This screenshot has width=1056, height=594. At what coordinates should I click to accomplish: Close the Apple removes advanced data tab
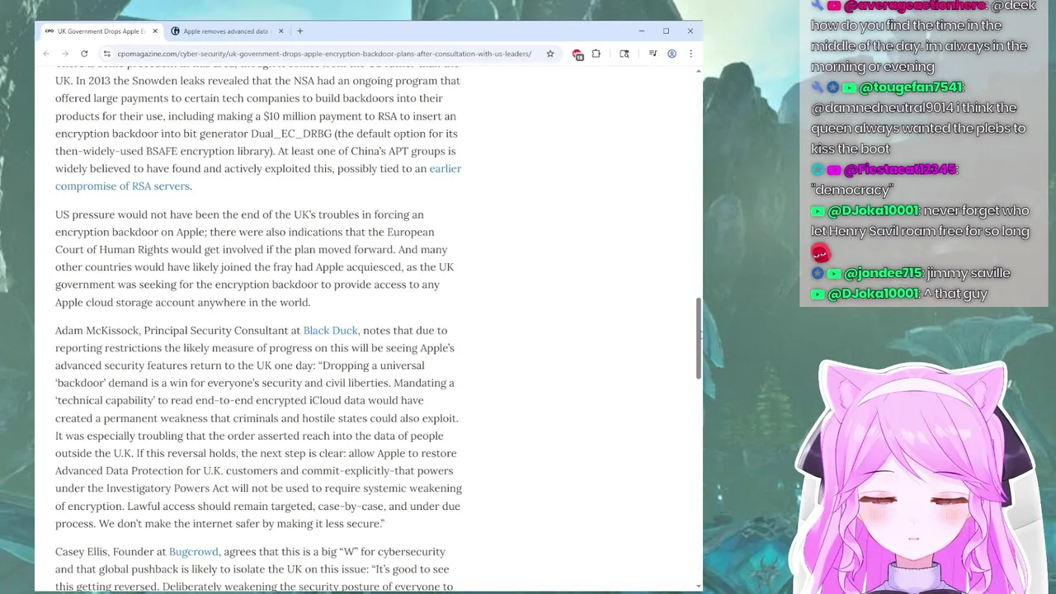pyautogui.click(x=280, y=31)
